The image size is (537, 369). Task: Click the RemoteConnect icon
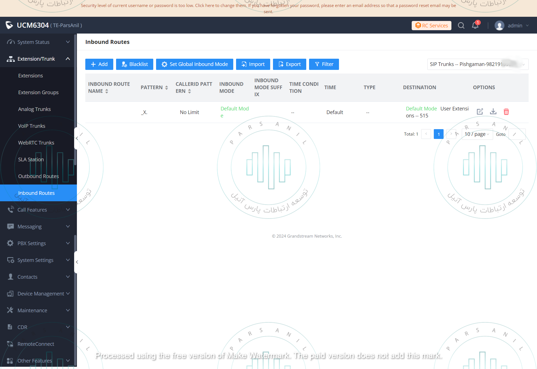click(x=10, y=344)
